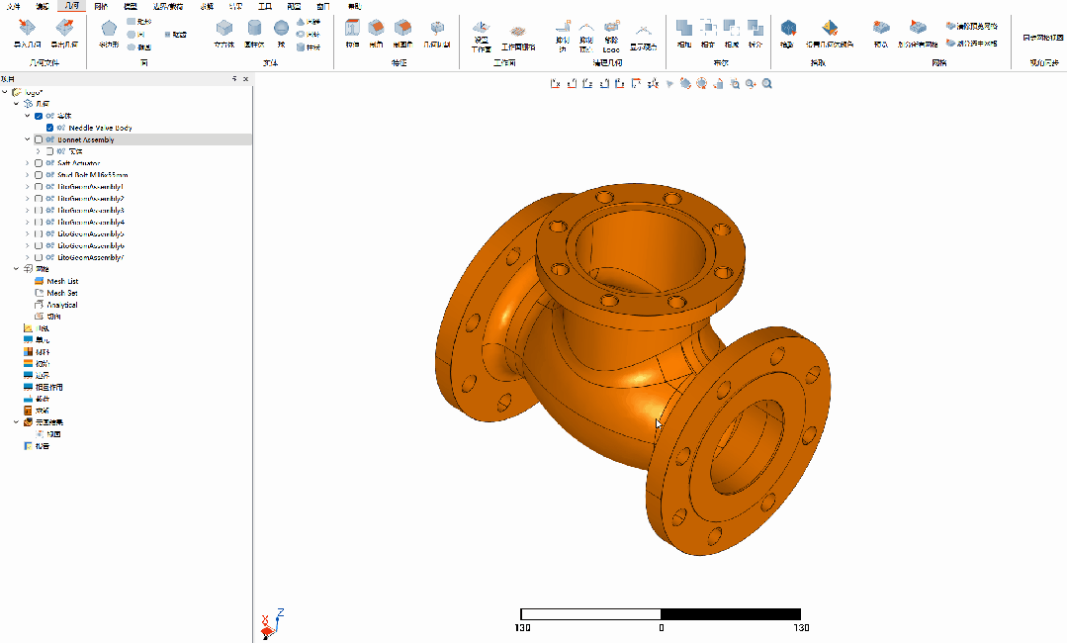Switch to the Mesh ribbon tab

tap(101, 6)
